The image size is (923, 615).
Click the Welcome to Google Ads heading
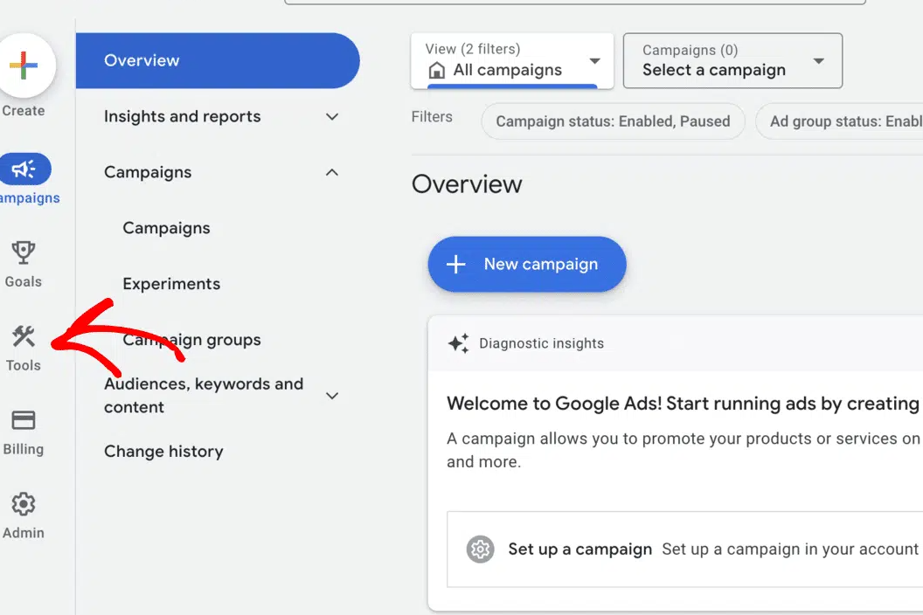click(683, 404)
